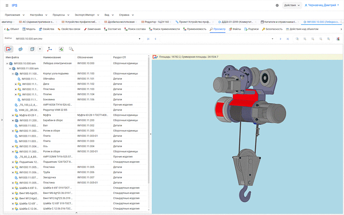Collapse the IM1000.10.000.iam root tree node
The width and height of the screenshot is (344, 215).
(7, 63)
